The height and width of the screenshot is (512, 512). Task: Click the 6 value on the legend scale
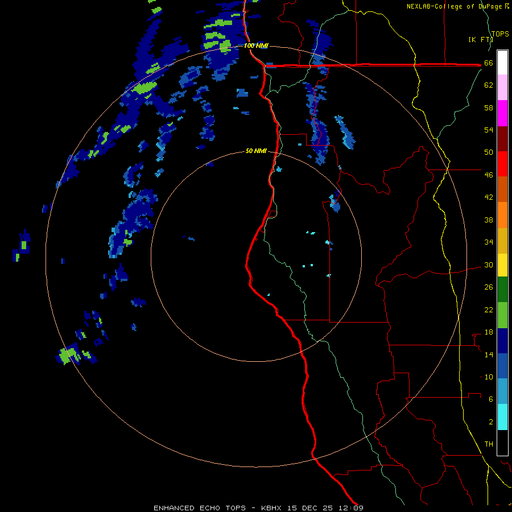coord(491,399)
